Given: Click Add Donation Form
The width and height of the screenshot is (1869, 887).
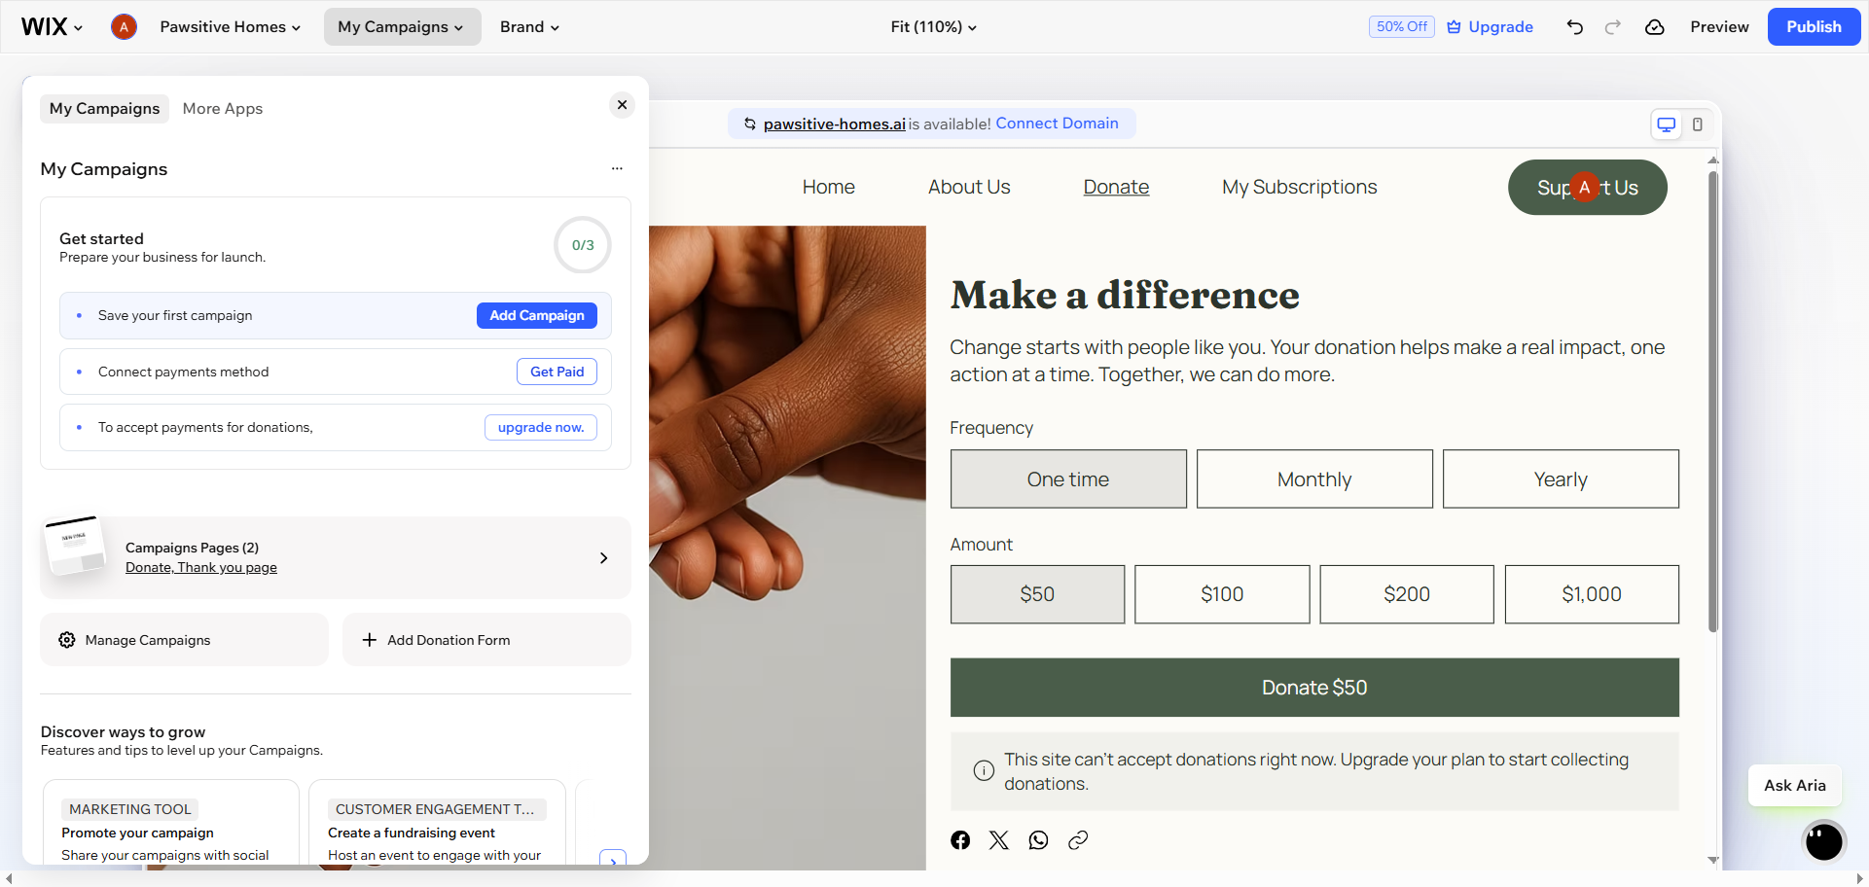Looking at the screenshot, I should tap(486, 640).
